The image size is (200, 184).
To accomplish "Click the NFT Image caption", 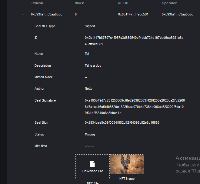I will pyautogui.click(x=127, y=179).
